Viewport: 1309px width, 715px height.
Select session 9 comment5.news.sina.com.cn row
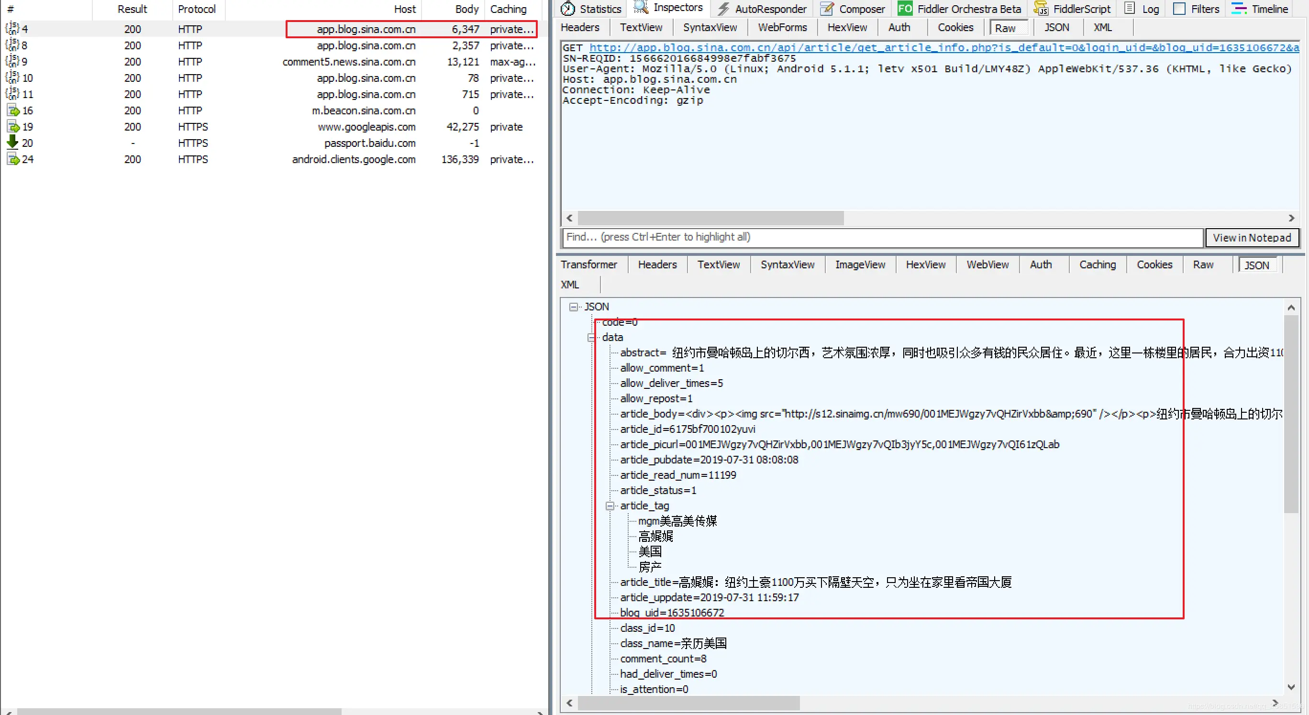[x=349, y=62]
